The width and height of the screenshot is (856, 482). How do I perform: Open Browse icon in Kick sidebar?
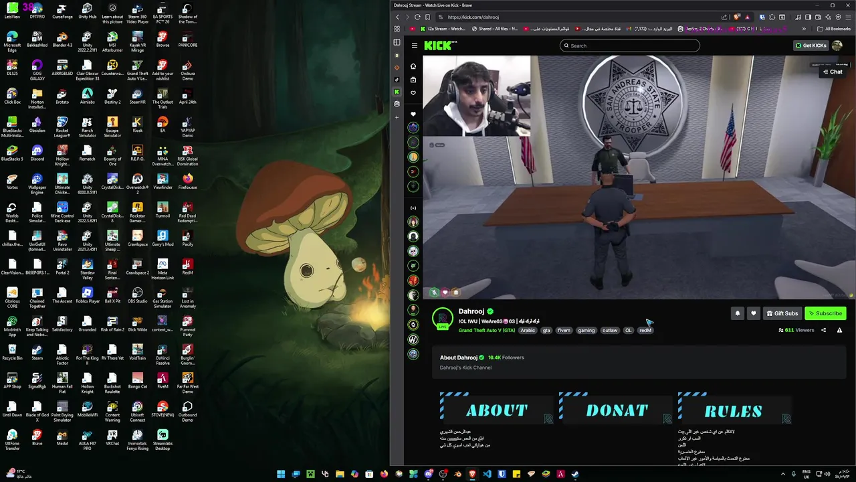413,80
